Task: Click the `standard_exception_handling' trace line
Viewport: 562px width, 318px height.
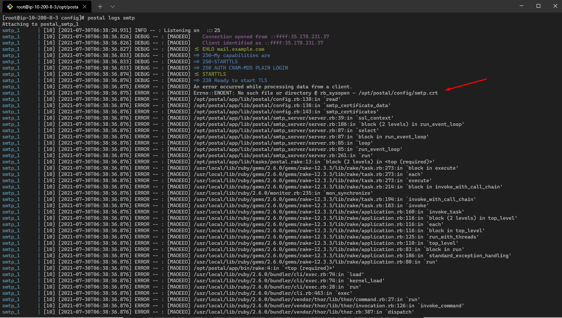Action: pos(353,255)
